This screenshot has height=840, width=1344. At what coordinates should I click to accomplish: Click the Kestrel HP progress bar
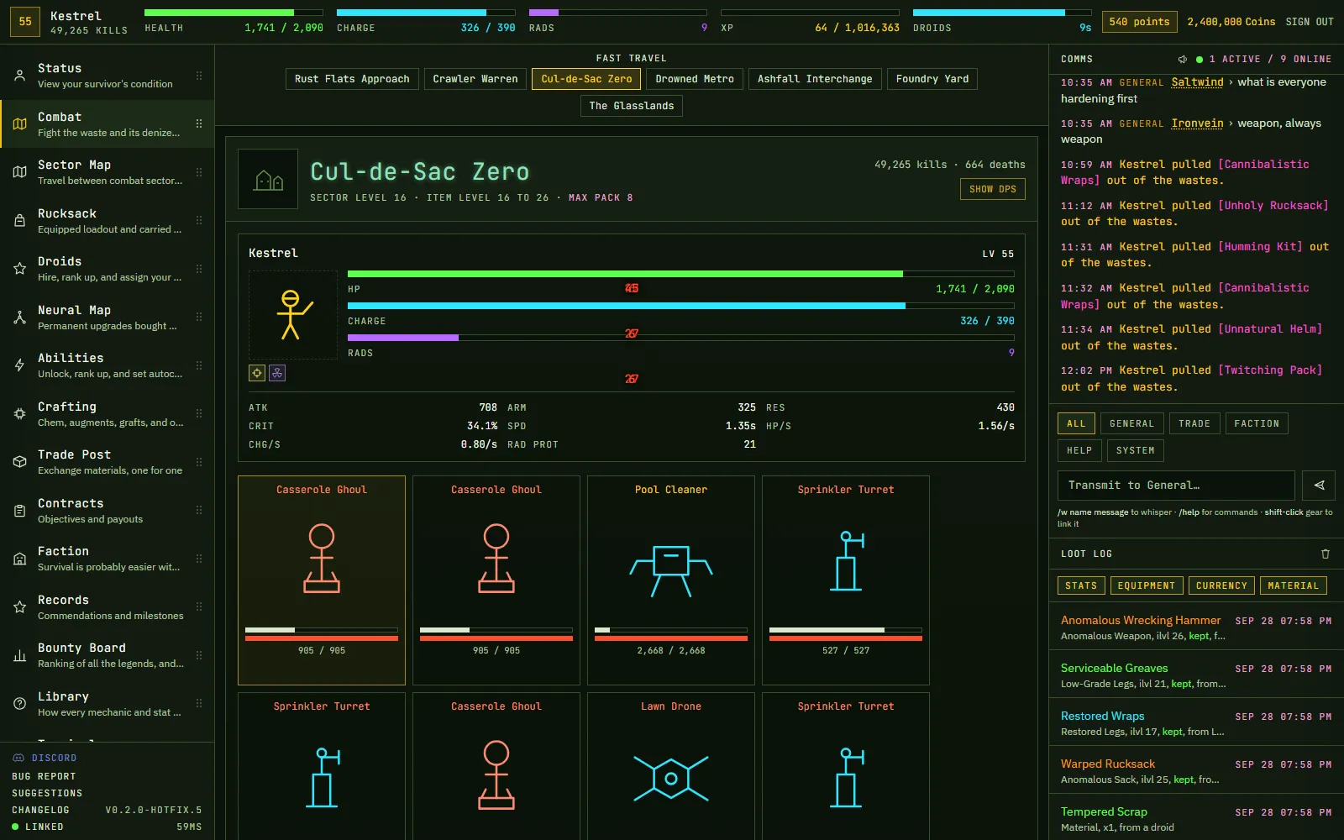[680, 274]
